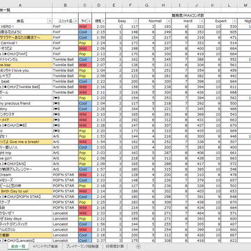Select the CHU!【Twinkle Bell】 song cell
Viewport: 251px width, 251px height.
click(26, 87)
